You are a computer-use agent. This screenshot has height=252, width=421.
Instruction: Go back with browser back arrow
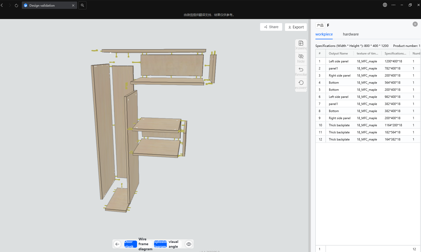[x=2, y=5]
